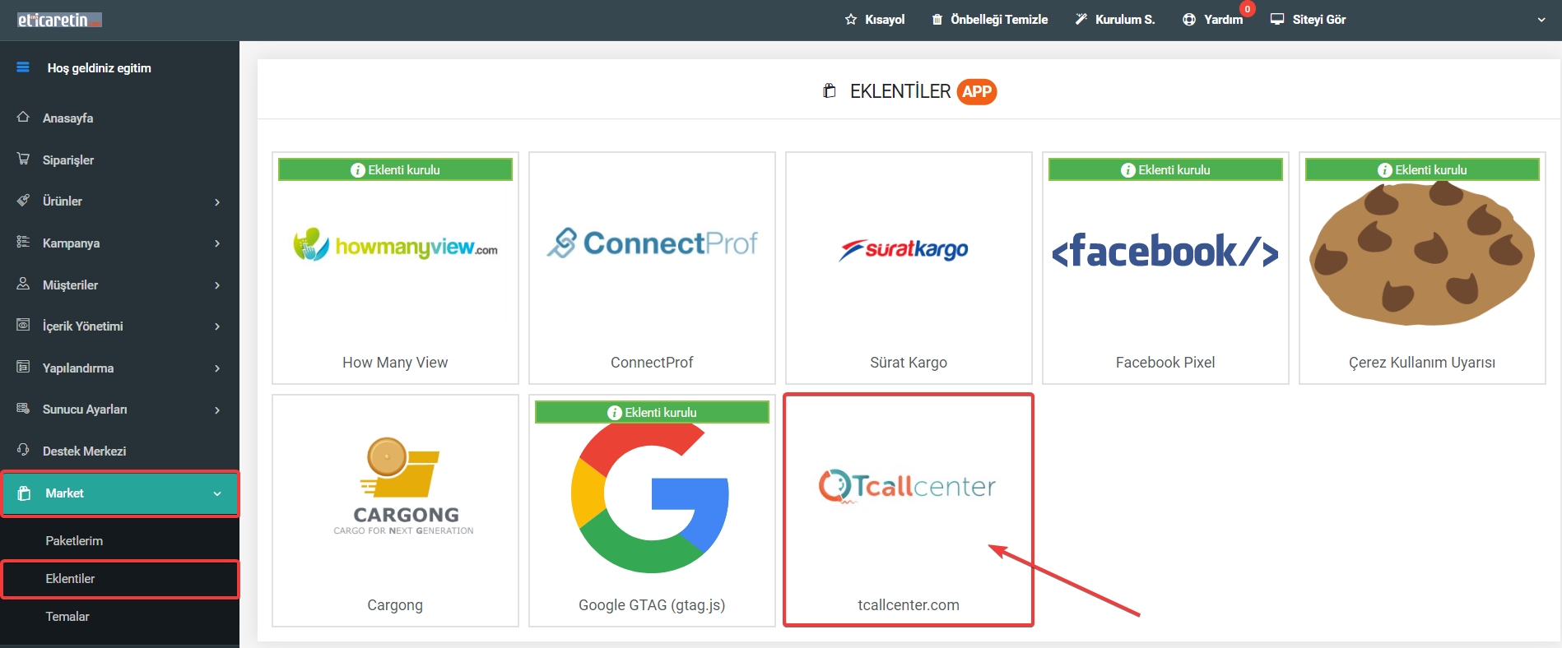Open the Facebook Pixel plugin logo
Screen dimensions: 1562x648
click(1165, 250)
